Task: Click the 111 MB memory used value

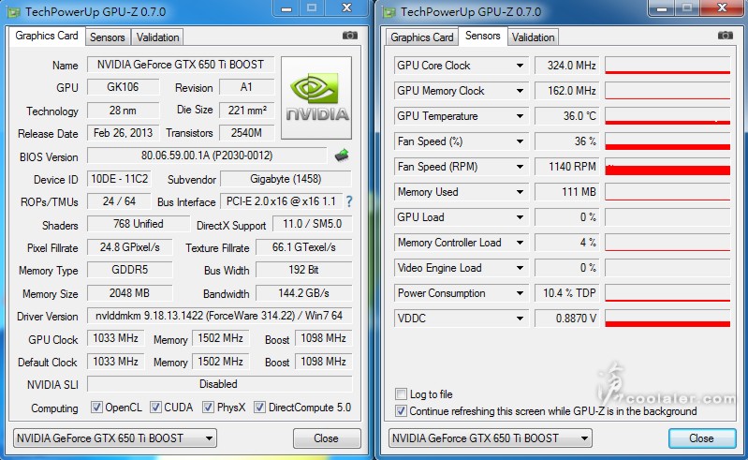Action: [x=566, y=192]
